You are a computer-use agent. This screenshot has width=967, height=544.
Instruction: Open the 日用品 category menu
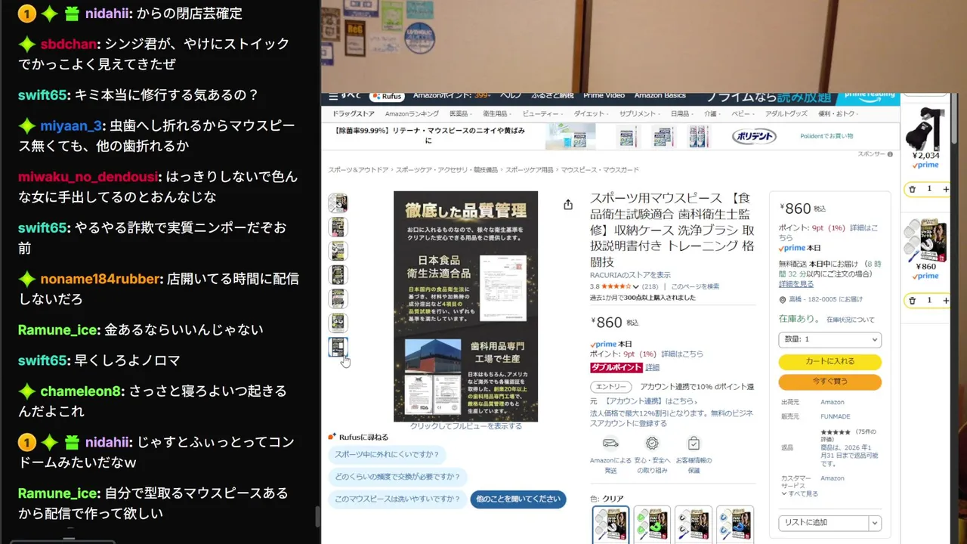pos(681,113)
